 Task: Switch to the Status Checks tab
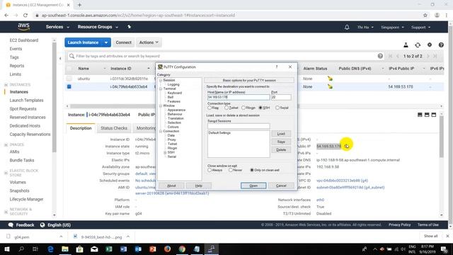click(114, 128)
